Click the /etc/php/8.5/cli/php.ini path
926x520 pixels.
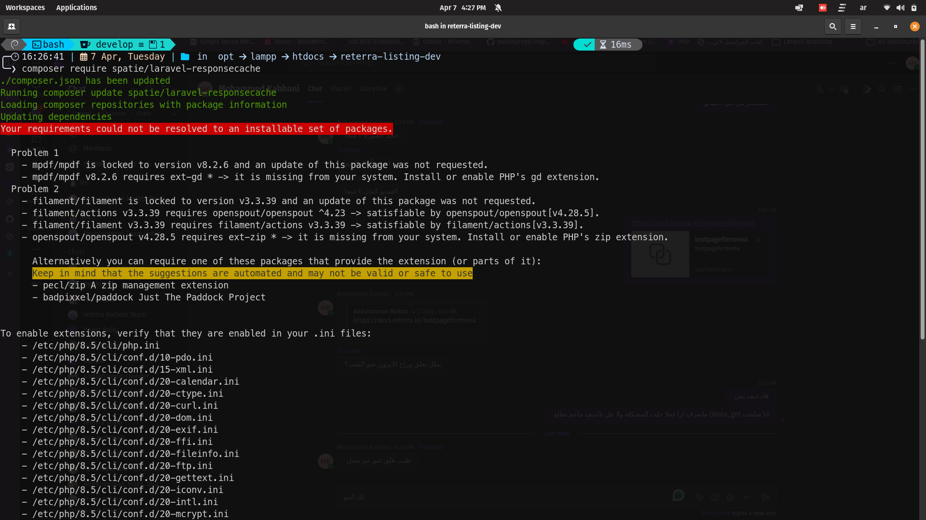95,346
